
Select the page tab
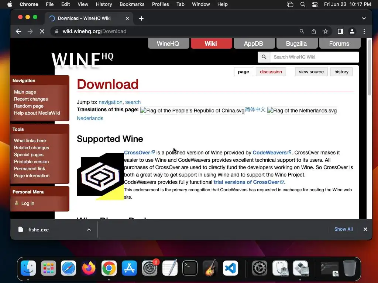pyautogui.click(x=243, y=72)
